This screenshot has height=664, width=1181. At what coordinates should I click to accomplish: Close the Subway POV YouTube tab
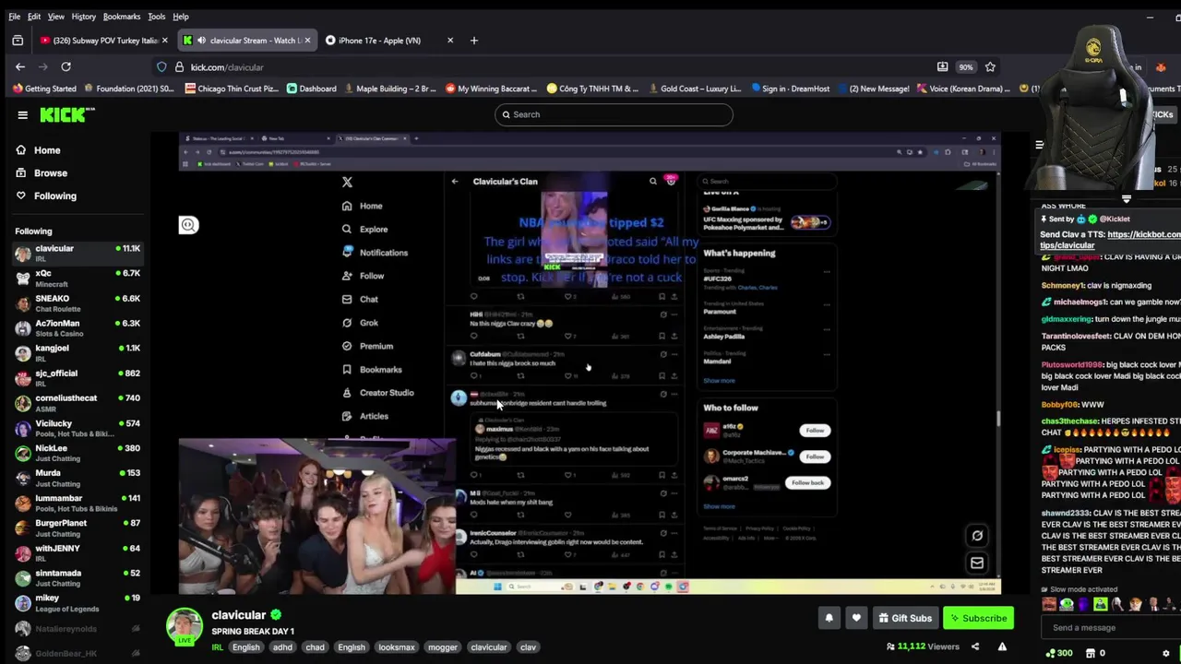(165, 41)
